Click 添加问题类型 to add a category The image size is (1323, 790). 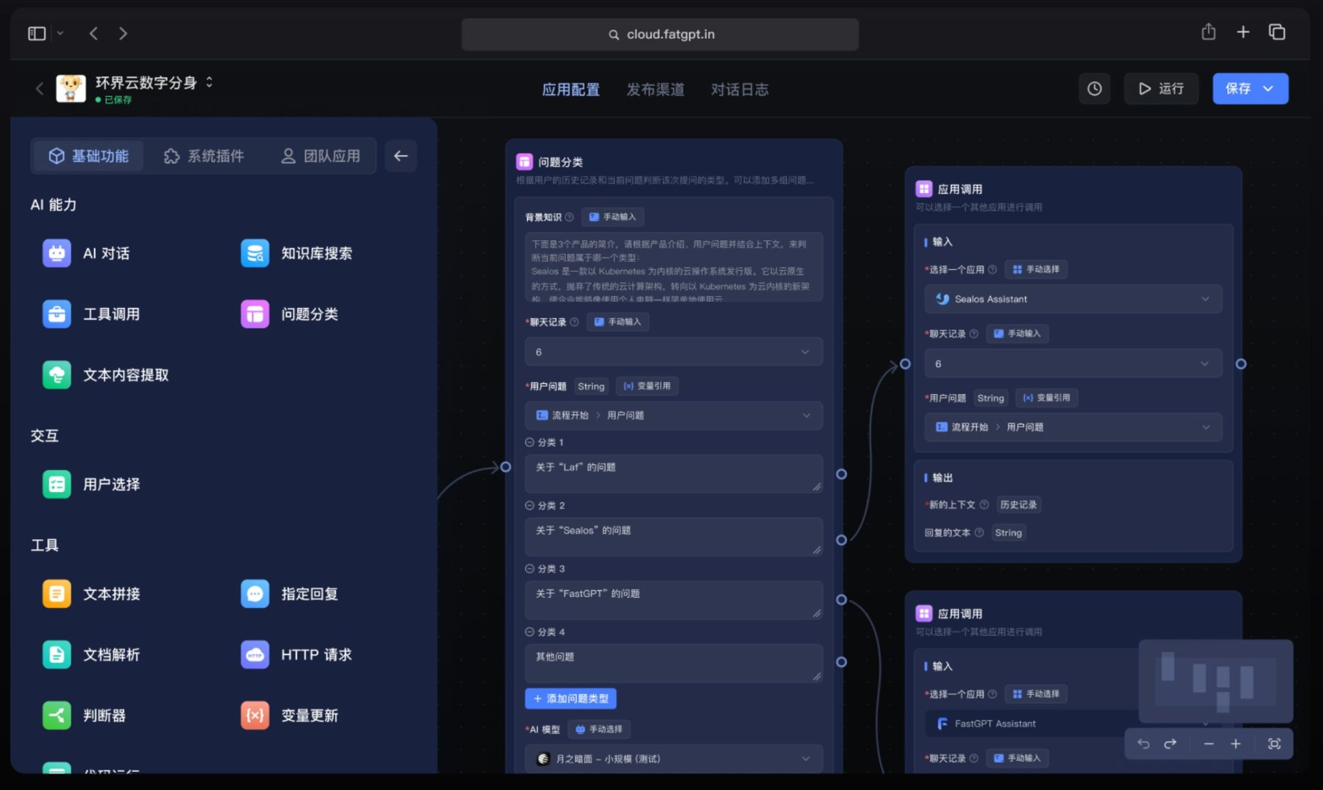pyautogui.click(x=570, y=698)
